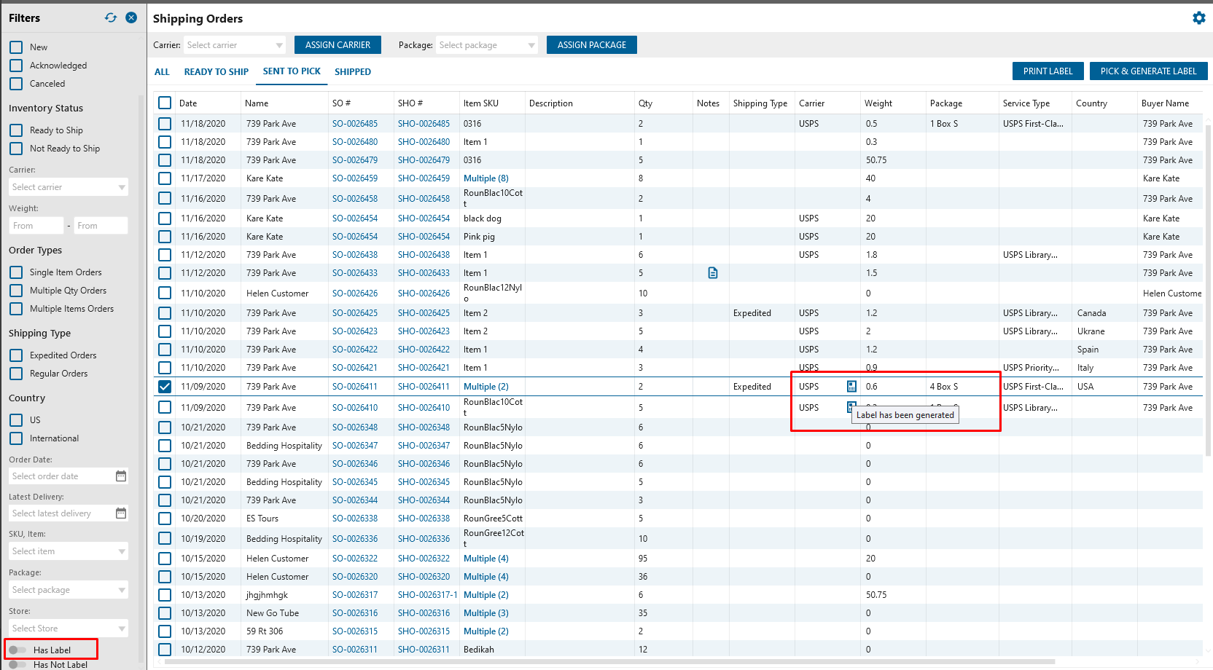Open the Order Date calendar picker
The image size is (1213, 670).
coord(121,476)
